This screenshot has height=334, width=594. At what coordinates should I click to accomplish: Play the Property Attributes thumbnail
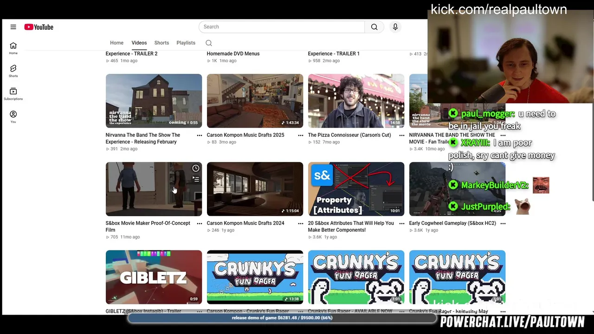click(356, 189)
